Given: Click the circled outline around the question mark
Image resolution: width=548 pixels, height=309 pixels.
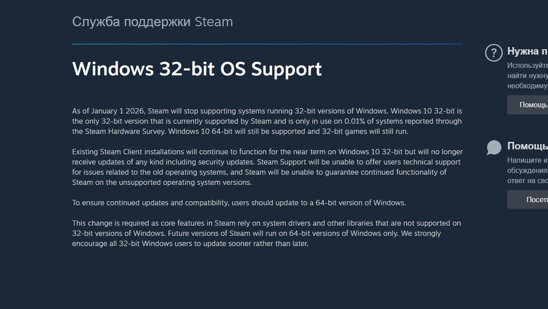Looking at the screenshot, I should [494, 53].
